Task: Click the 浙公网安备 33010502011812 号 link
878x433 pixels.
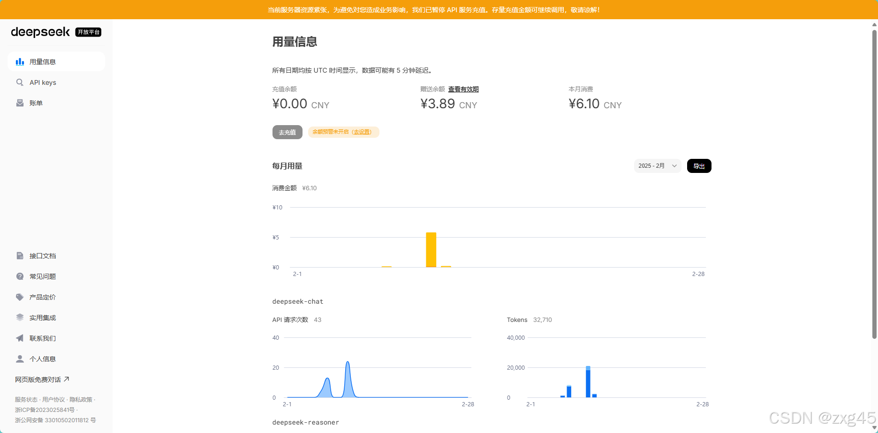Action: pos(55,420)
